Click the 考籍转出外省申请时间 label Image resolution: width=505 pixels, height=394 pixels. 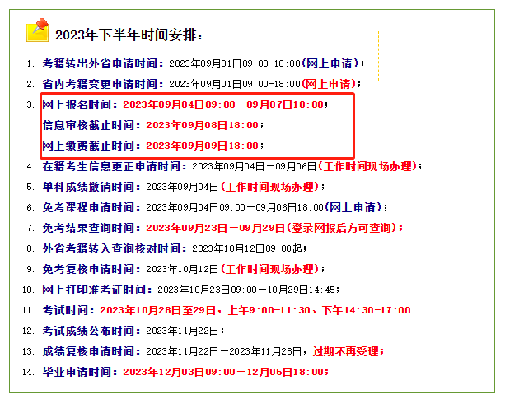(x=103, y=63)
